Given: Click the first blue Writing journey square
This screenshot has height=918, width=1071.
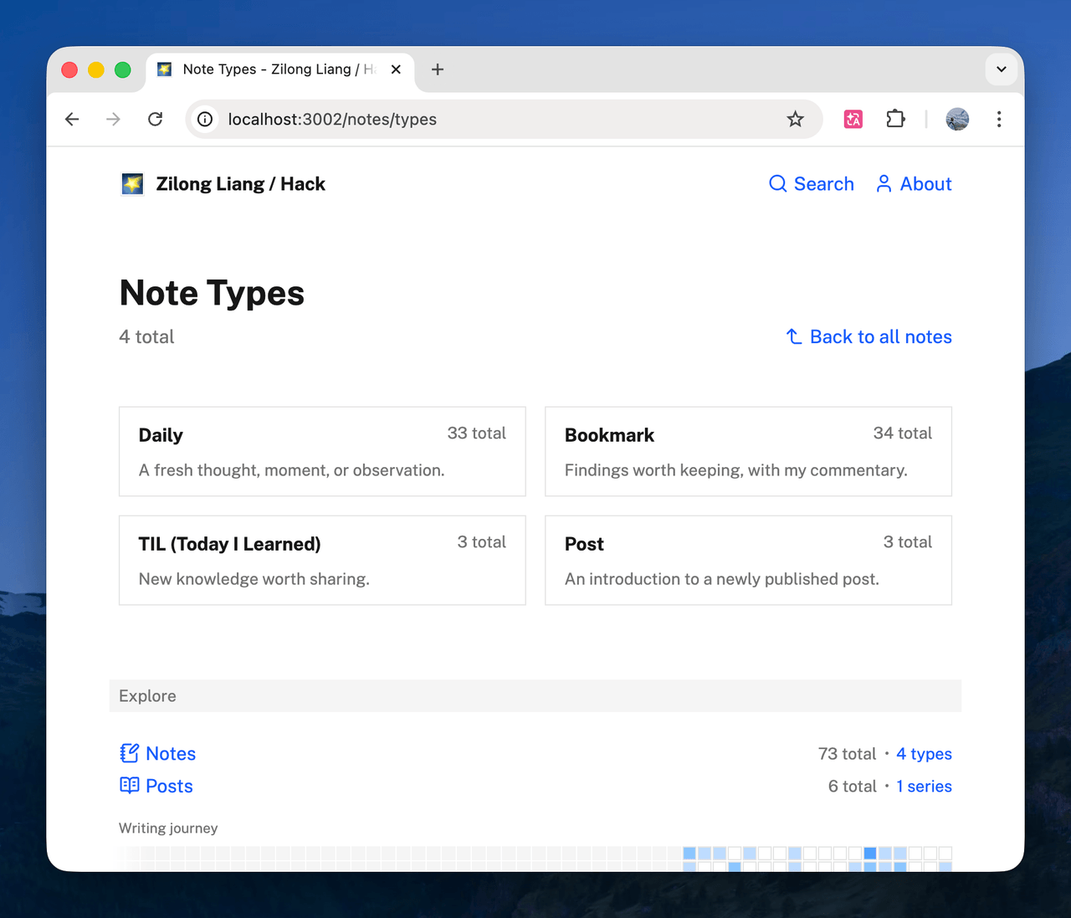Looking at the screenshot, I should [x=689, y=854].
